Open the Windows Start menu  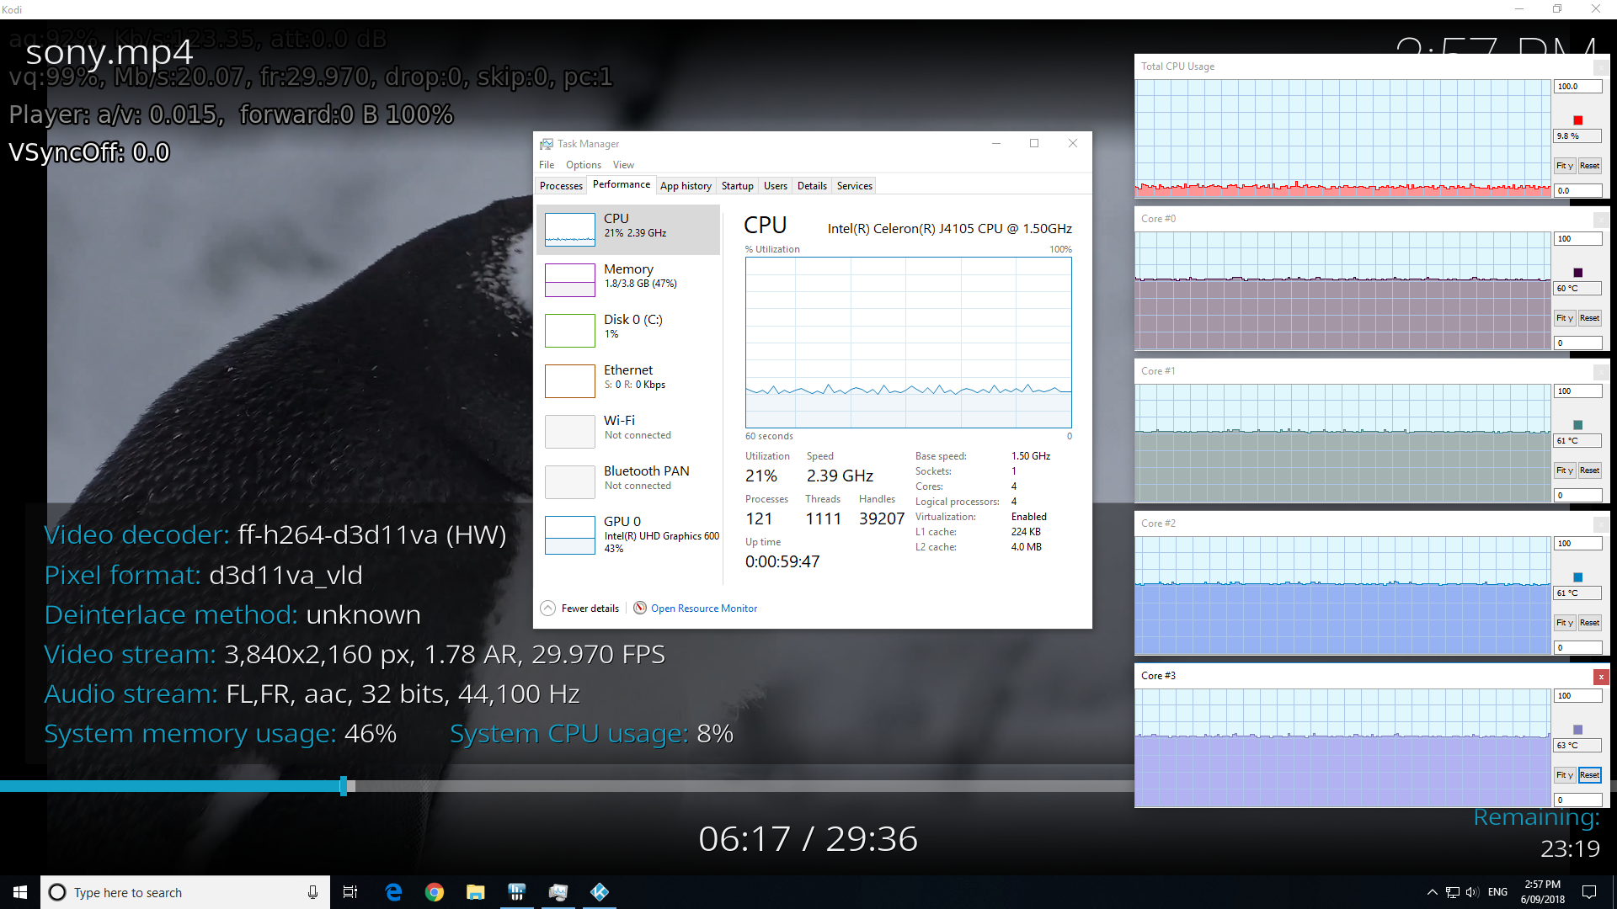pyautogui.click(x=20, y=892)
